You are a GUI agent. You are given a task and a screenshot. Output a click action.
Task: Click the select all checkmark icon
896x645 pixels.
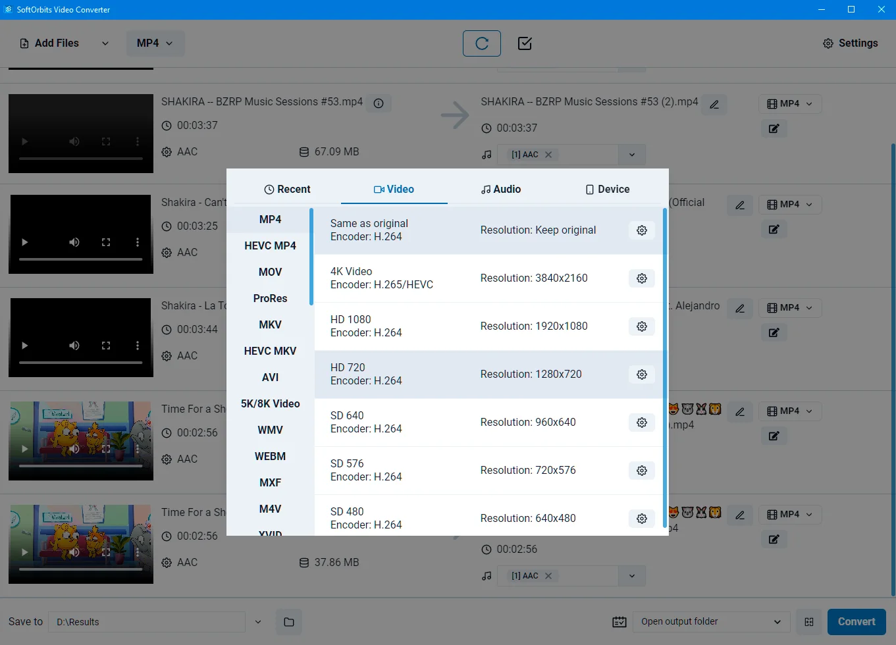524,43
